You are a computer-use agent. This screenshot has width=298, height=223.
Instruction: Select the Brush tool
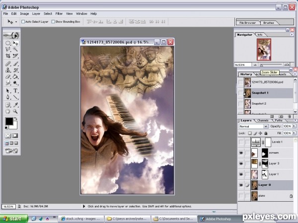tap(15, 64)
